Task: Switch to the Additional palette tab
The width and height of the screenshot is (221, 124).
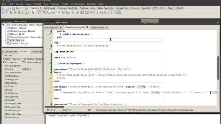Action: [x=49, y=8]
